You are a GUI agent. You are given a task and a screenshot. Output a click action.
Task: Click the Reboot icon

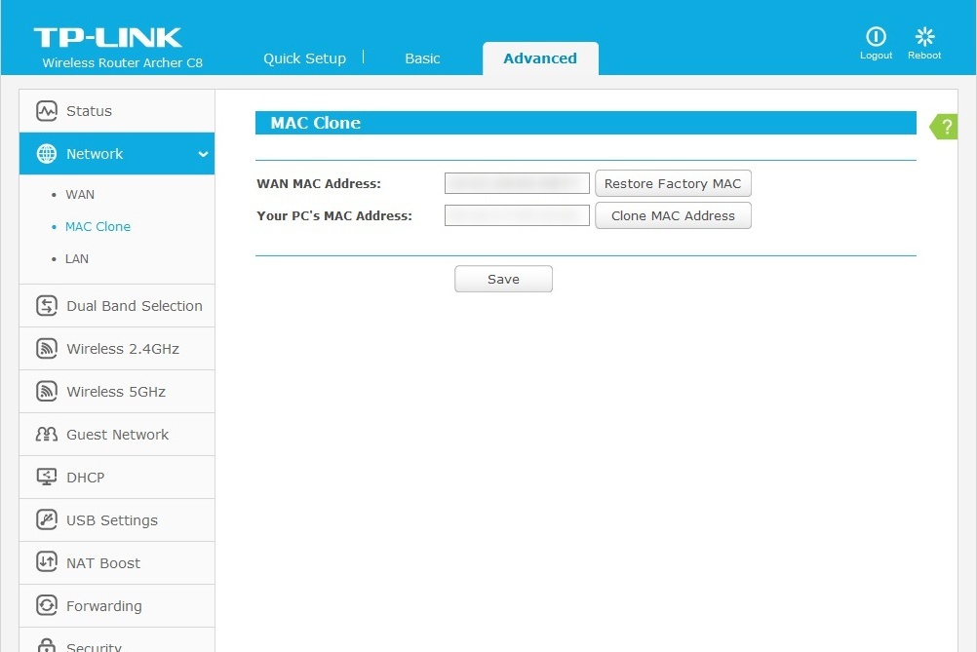(923, 36)
